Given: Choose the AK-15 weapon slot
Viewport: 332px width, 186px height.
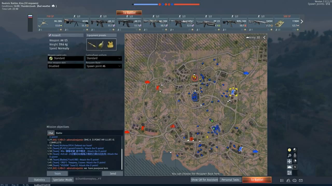Looking at the screenshot, I should tap(129, 23).
